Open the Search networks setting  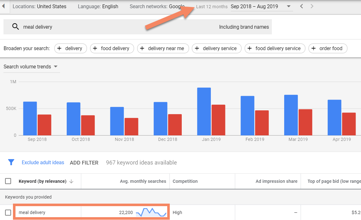[x=157, y=7]
